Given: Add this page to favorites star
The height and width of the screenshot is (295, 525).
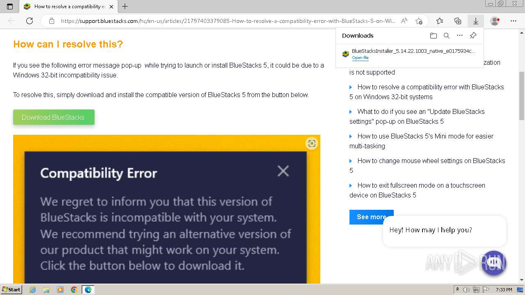Looking at the screenshot, I should coord(419,21).
